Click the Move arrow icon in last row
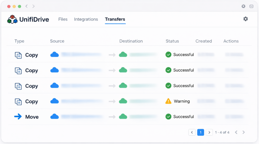Viewport: 259px width, 144px height. tap(18, 117)
